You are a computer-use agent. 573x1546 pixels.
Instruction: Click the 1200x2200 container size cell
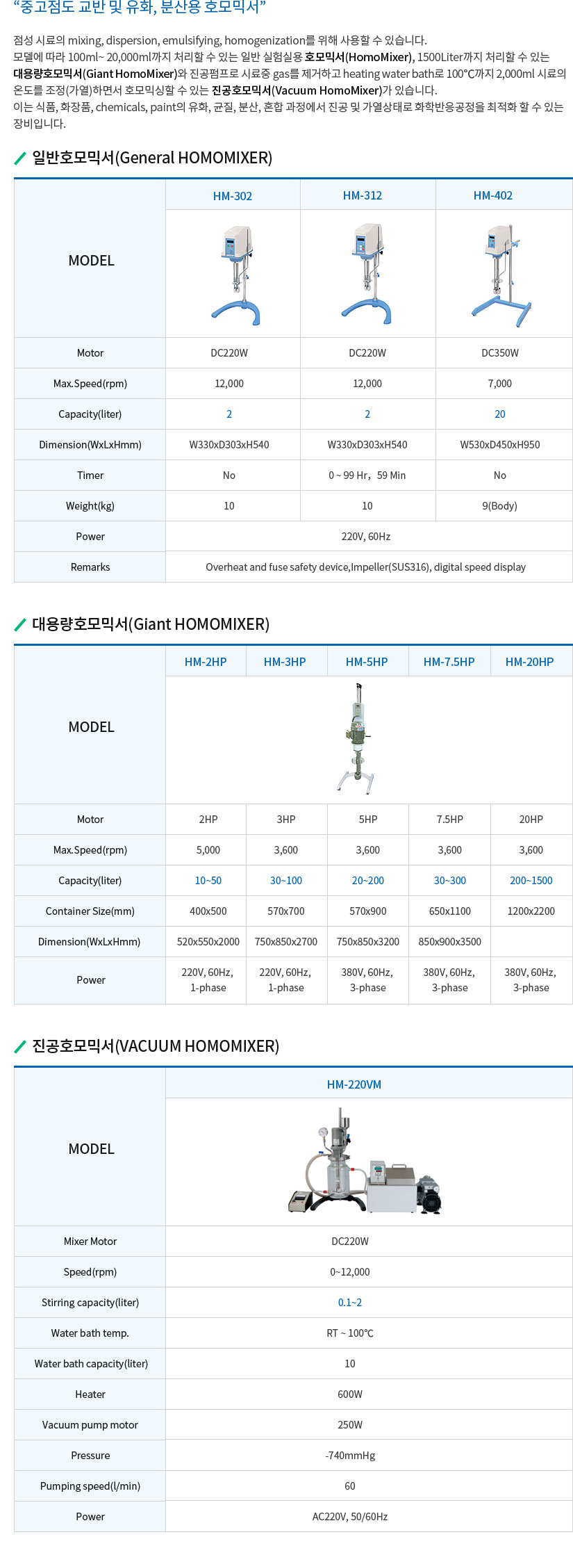pos(531,911)
